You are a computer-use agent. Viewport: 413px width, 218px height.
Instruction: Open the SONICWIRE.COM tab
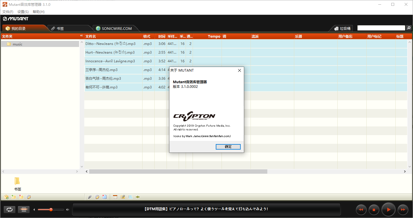tap(116, 28)
